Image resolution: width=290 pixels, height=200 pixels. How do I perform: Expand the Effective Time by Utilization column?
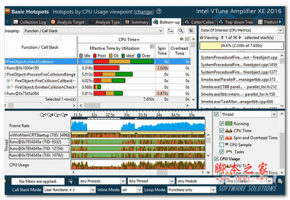[x=152, y=46]
